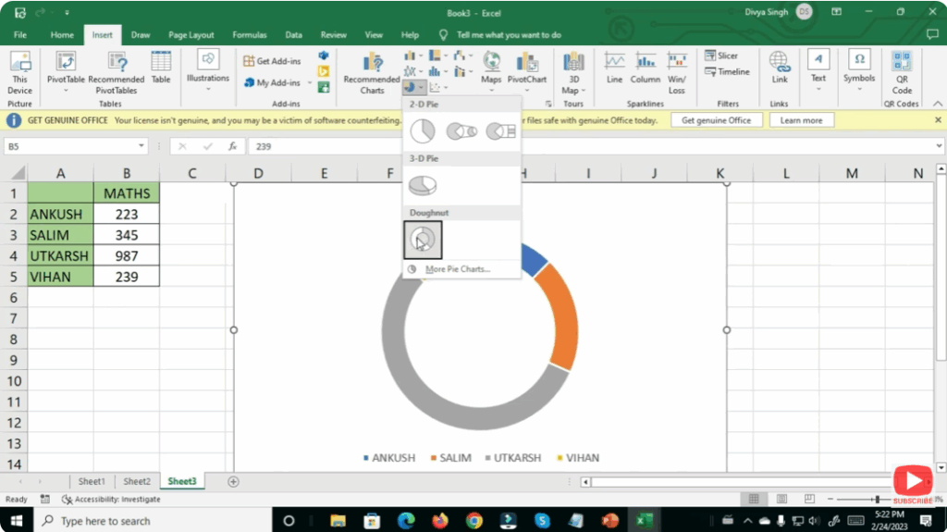Insert a QR Code
This screenshot has width=947, height=532.
click(902, 72)
